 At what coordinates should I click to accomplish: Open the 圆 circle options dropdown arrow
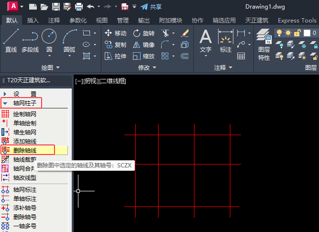[x=49, y=55]
